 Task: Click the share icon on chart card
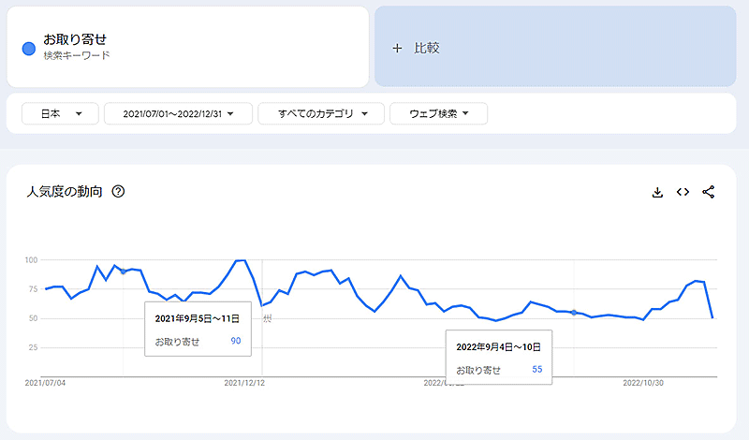point(709,192)
